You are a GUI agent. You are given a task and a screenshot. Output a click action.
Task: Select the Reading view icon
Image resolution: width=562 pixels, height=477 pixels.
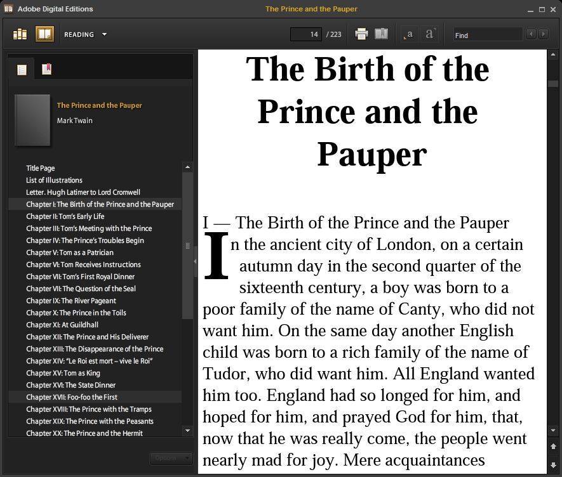(44, 34)
